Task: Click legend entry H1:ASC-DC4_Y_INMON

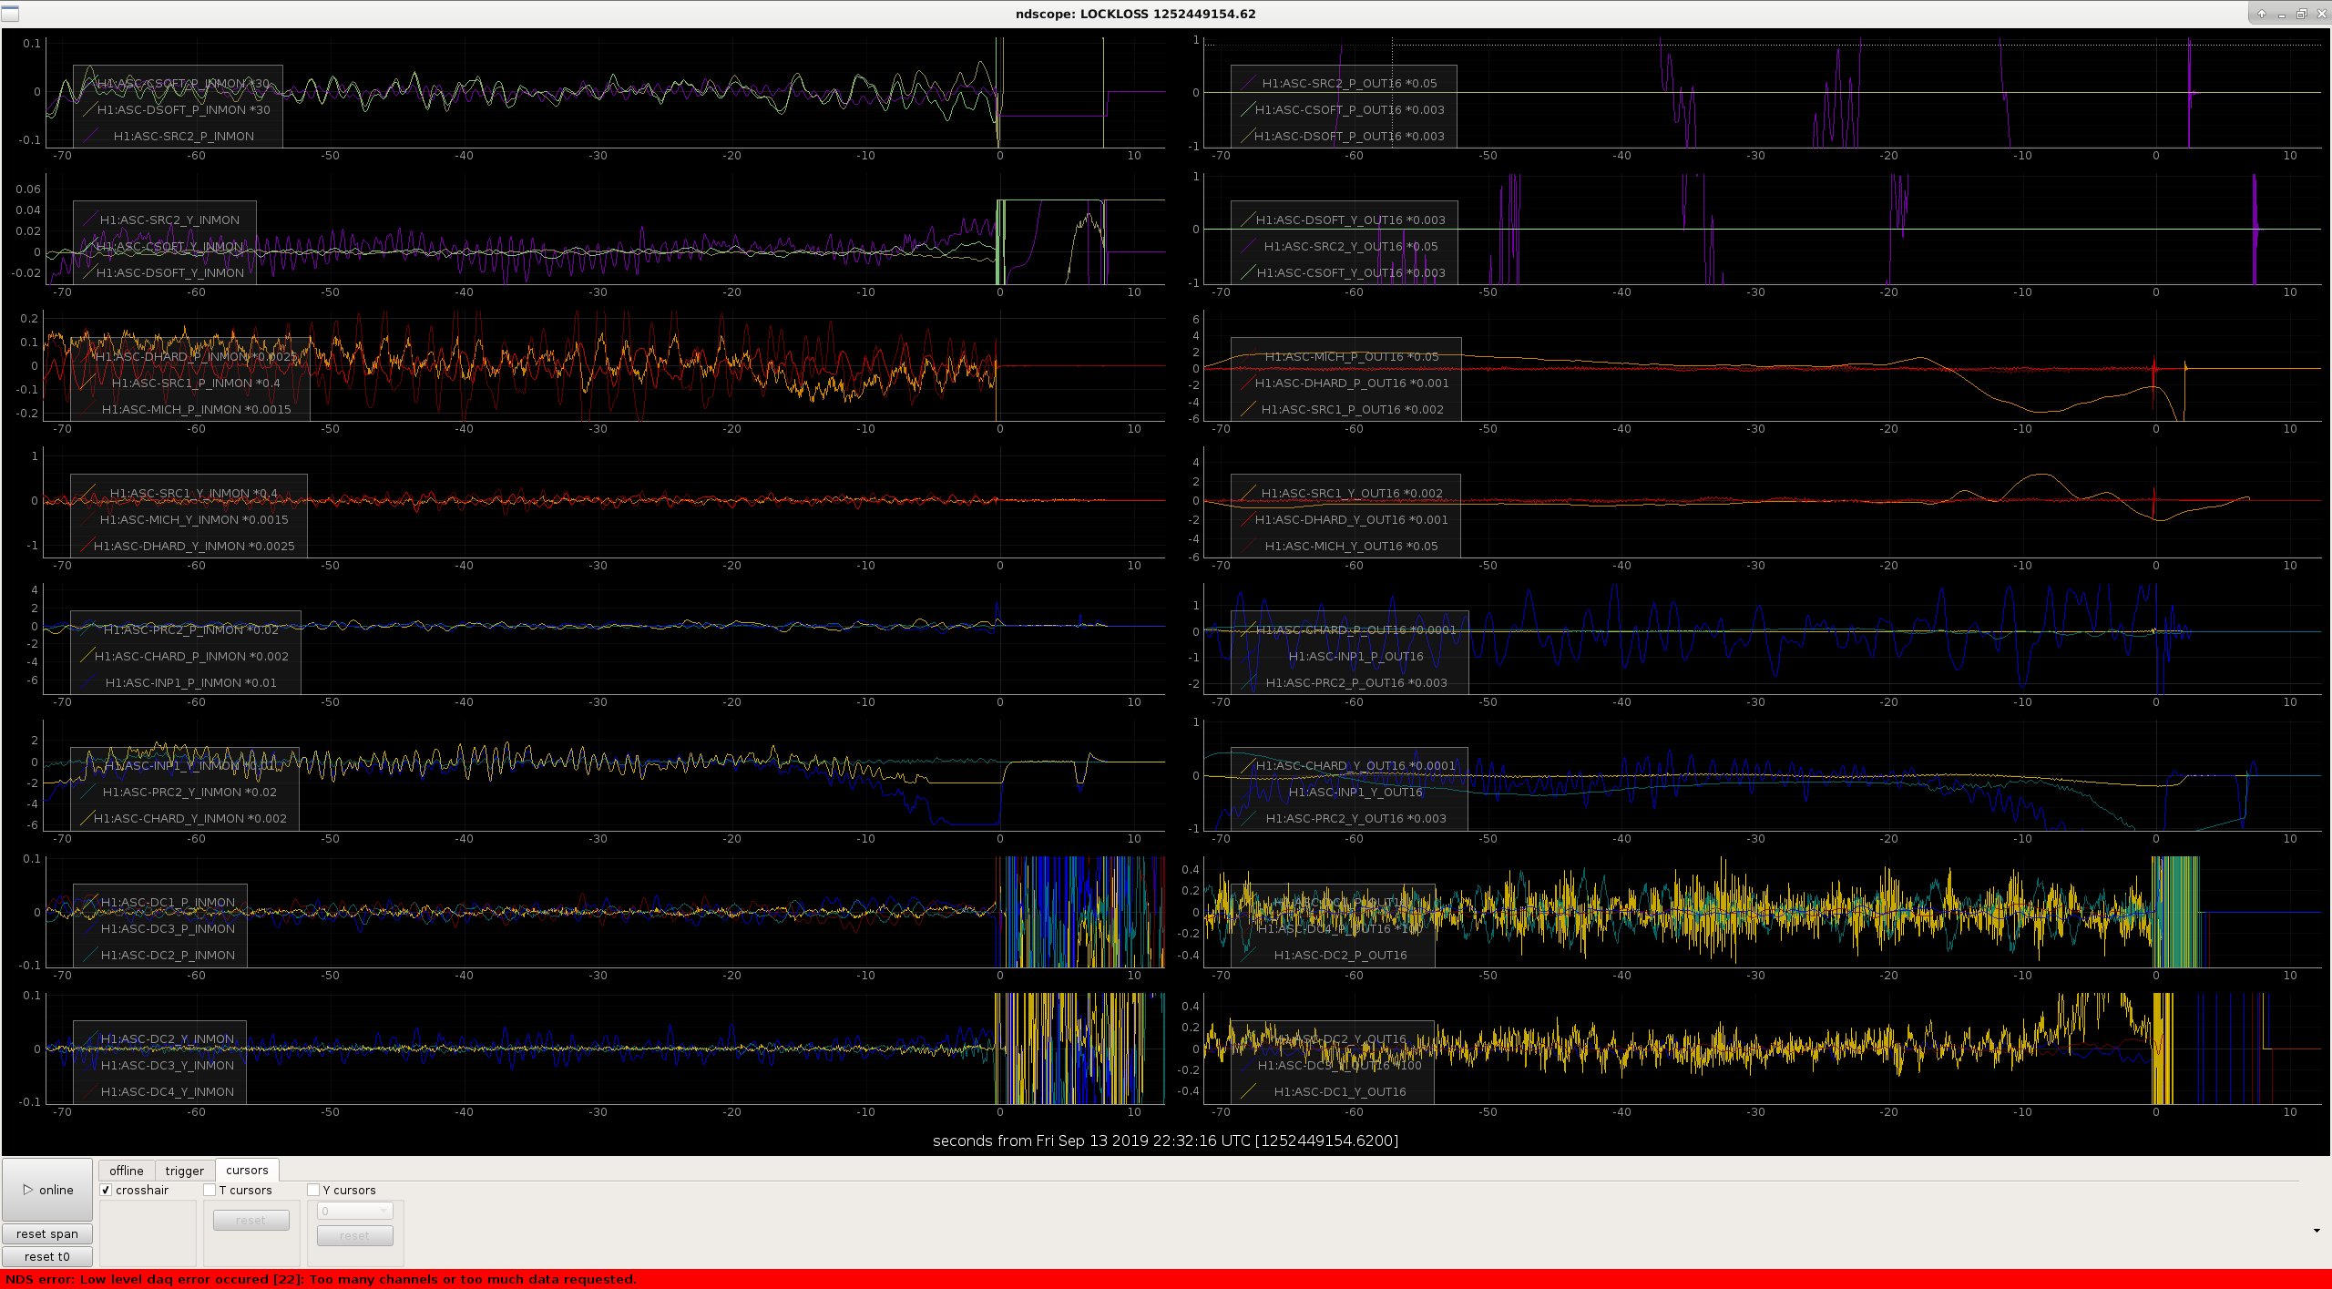Action: 168,1091
